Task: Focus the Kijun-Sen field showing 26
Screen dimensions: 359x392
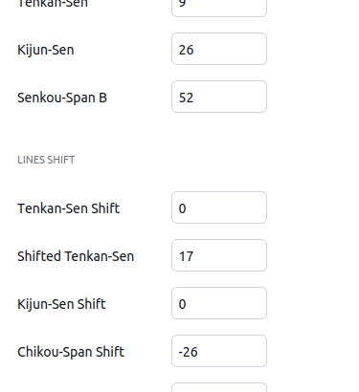Action: click(219, 49)
